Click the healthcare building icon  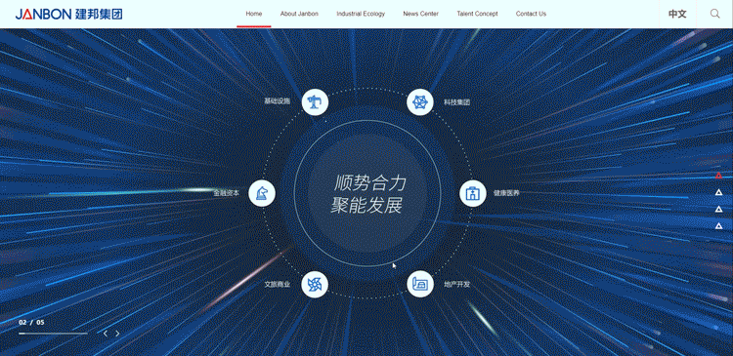[473, 193]
